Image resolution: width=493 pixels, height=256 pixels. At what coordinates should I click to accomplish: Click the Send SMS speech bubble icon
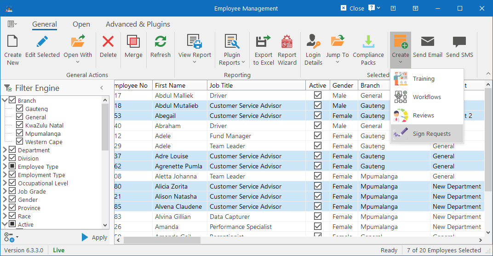[459, 42]
